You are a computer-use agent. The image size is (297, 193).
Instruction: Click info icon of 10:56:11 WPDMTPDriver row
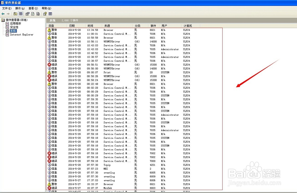(x=49, y=41)
